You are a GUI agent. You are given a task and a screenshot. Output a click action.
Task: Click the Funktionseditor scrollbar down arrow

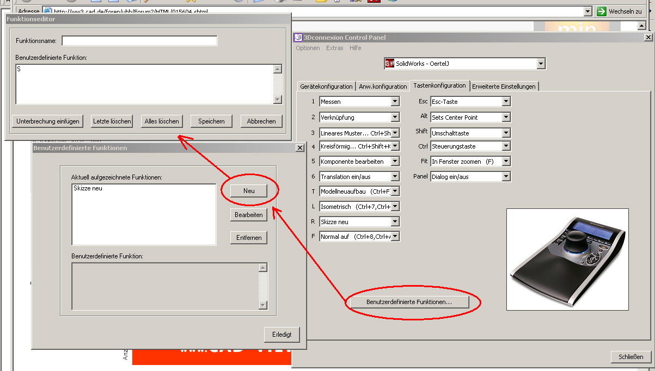point(278,100)
